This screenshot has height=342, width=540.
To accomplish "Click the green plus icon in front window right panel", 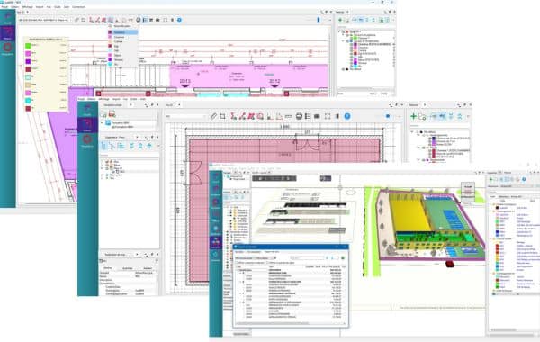I will pyautogui.click(x=491, y=179).
